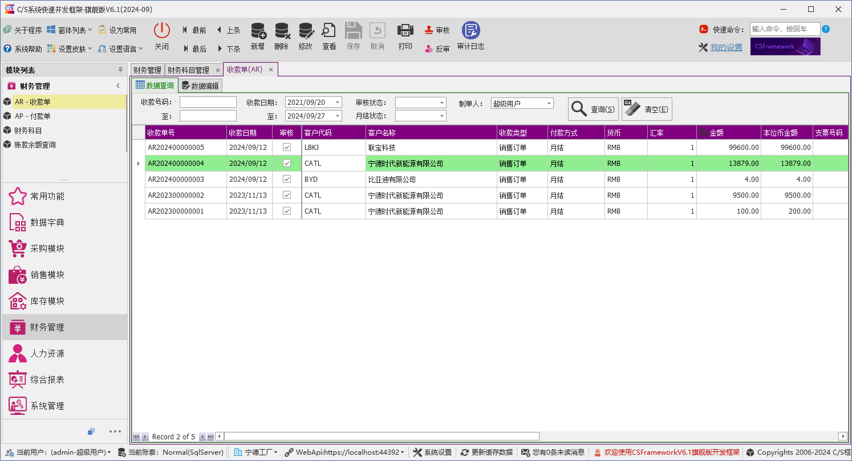Open the 月结状态 dropdown

point(442,116)
